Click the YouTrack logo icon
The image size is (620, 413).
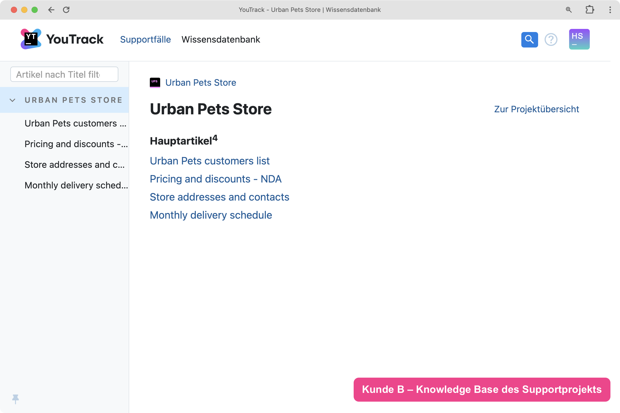(31, 39)
